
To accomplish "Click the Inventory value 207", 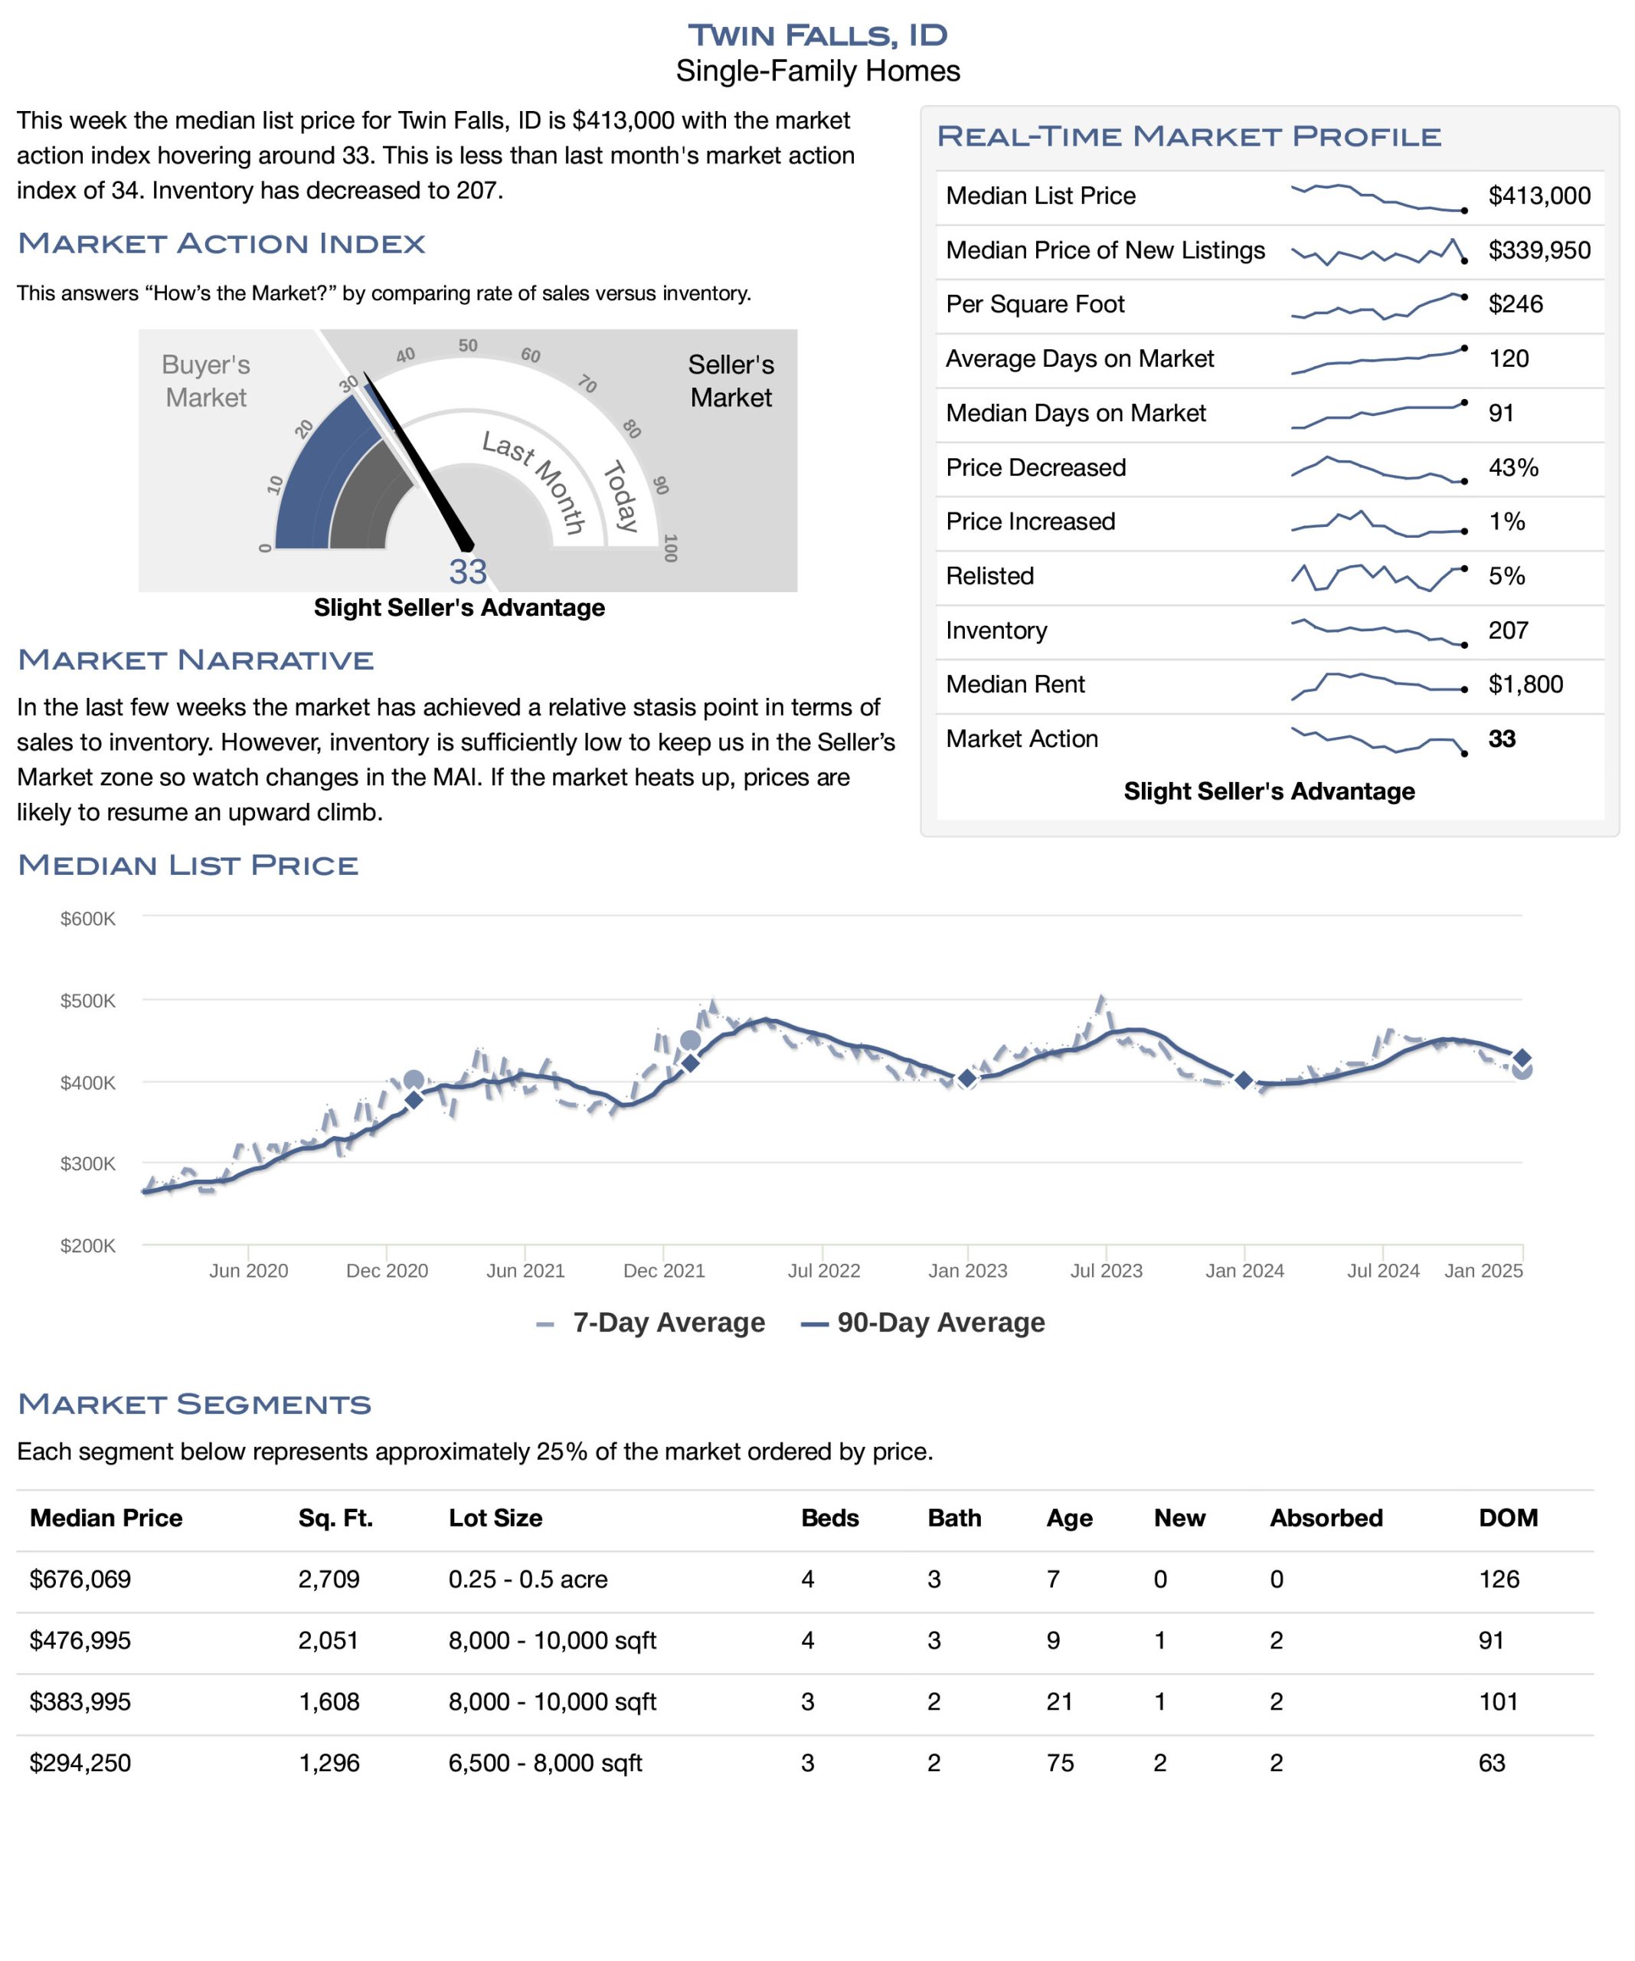I will pos(1508,630).
